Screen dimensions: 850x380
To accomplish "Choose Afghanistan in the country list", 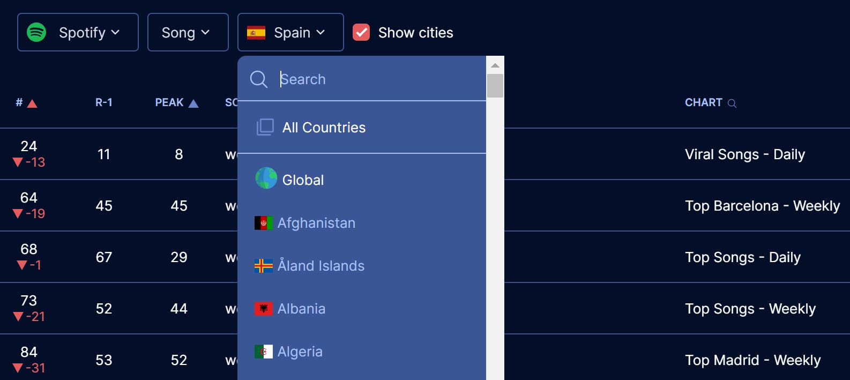I will click(x=362, y=223).
